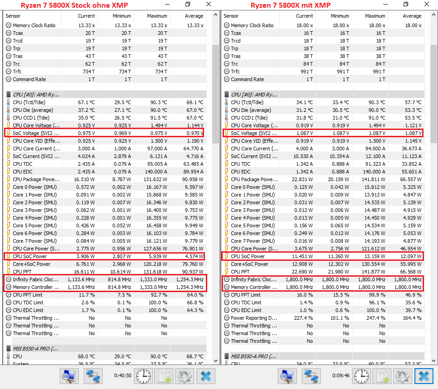This screenshot has width=438, height=389.
Task: Click the Current column header
Action: [x=86, y=16]
